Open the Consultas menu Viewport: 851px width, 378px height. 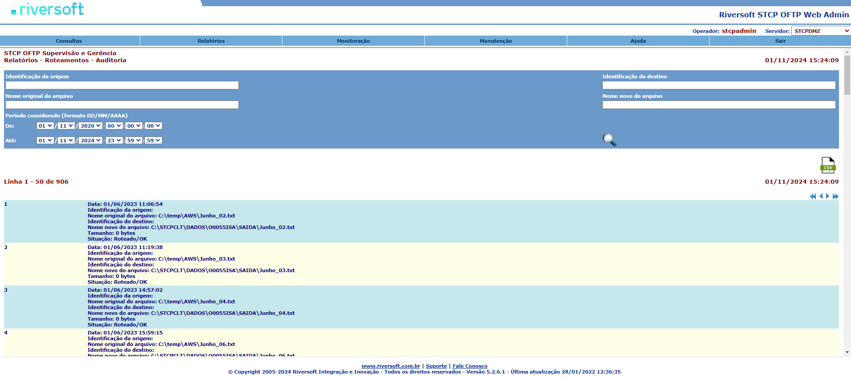point(69,41)
